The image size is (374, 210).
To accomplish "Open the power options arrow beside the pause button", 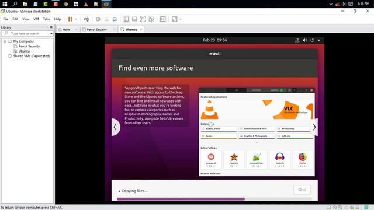I will (76, 19).
